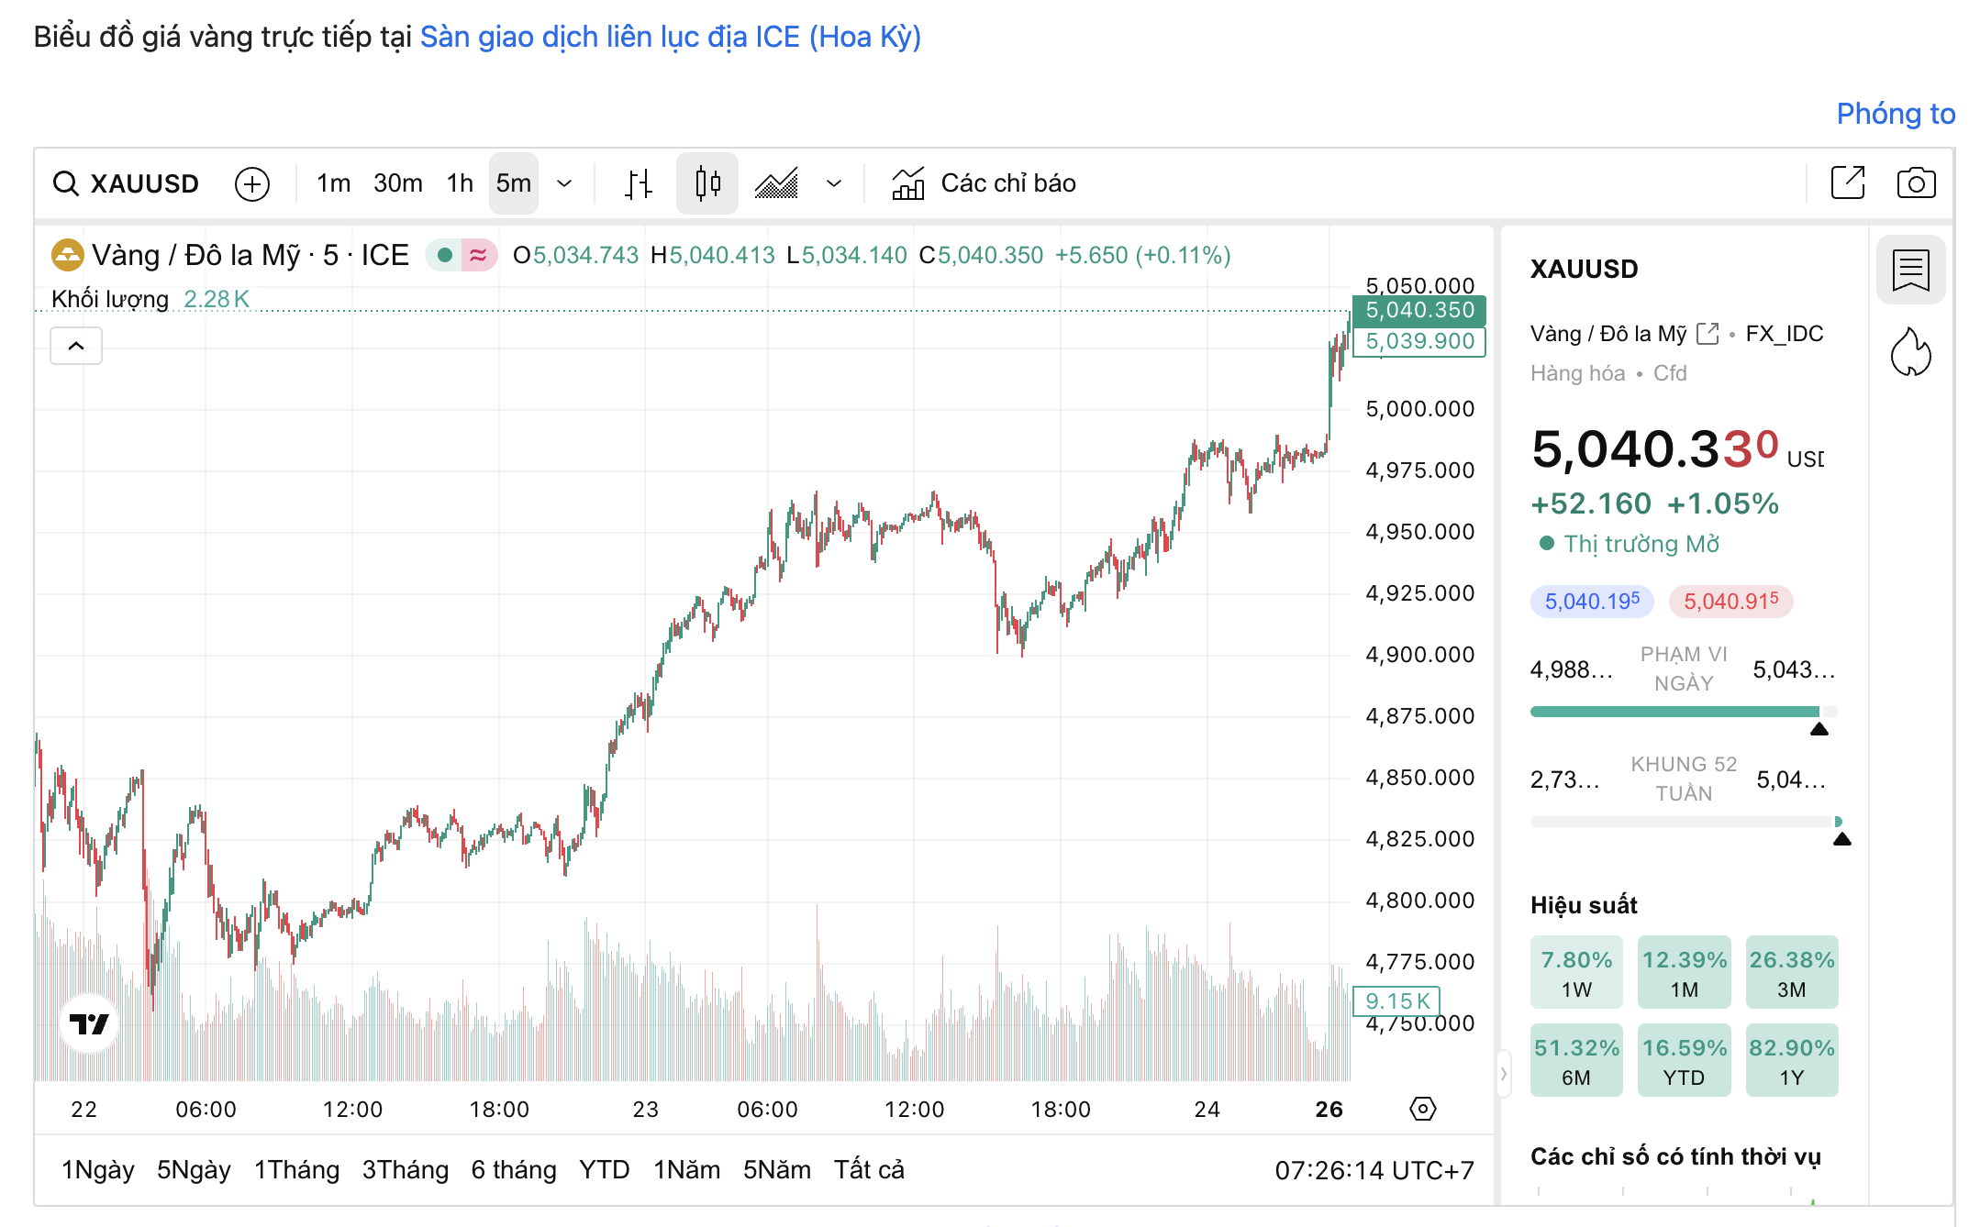Open chart in popup window icon
The image size is (1969, 1227).
(1848, 182)
